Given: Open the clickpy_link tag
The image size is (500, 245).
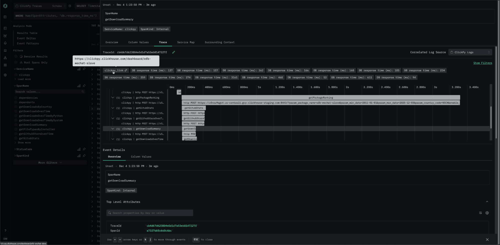Looking at the screenshot, I should [116, 70].
